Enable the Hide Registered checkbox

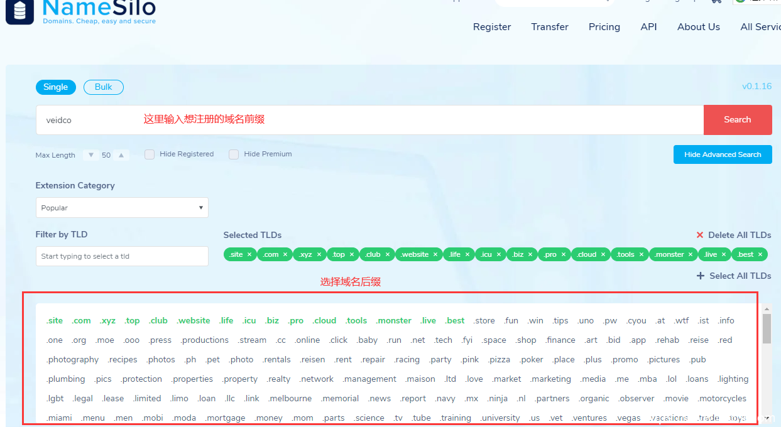click(x=150, y=154)
